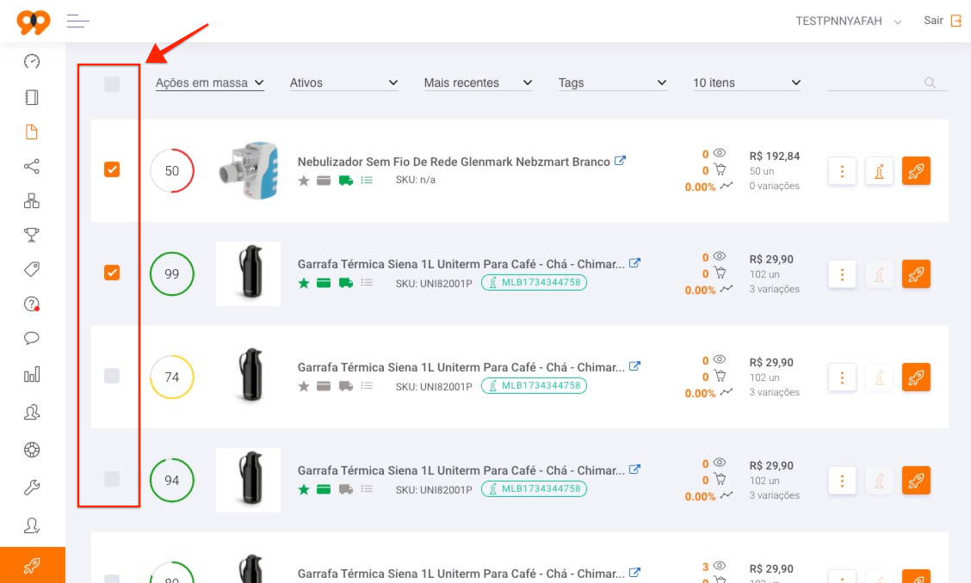Open three-dot menu on score 94 row
This screenshot has width=971, height=583.
pos(842,481)
